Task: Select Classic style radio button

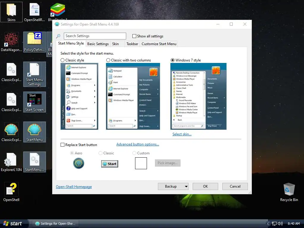Action: pos(62,60)
